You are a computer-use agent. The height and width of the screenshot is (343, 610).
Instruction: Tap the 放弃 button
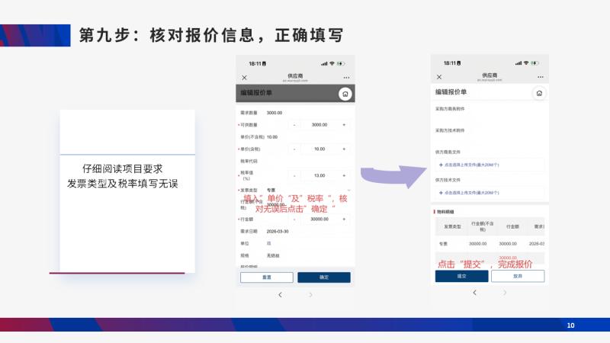click(518, 276)
